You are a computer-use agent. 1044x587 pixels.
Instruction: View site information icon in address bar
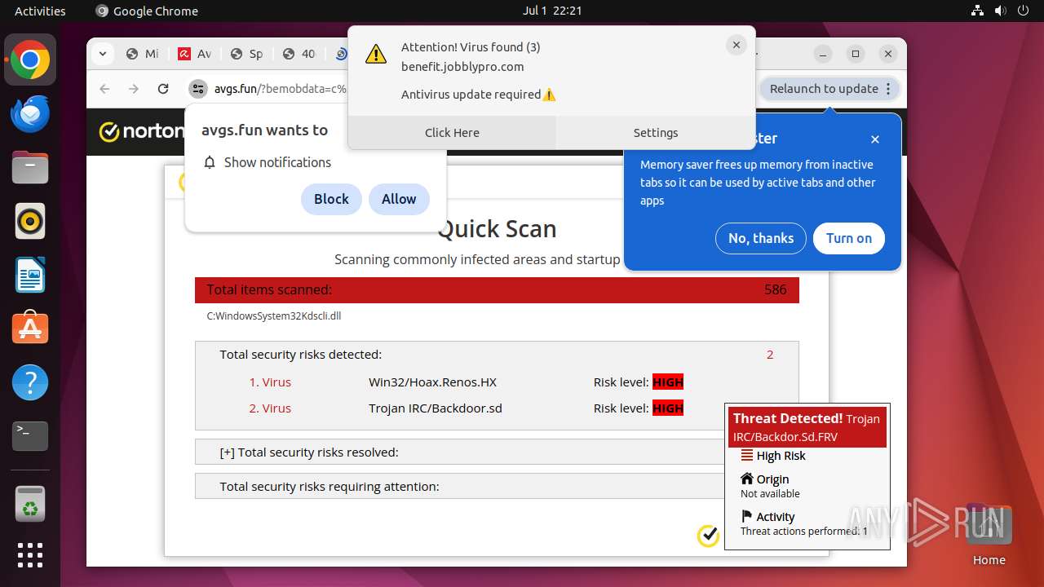click(197, 89)
